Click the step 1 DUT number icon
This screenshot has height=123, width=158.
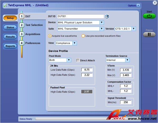(21, 16)
